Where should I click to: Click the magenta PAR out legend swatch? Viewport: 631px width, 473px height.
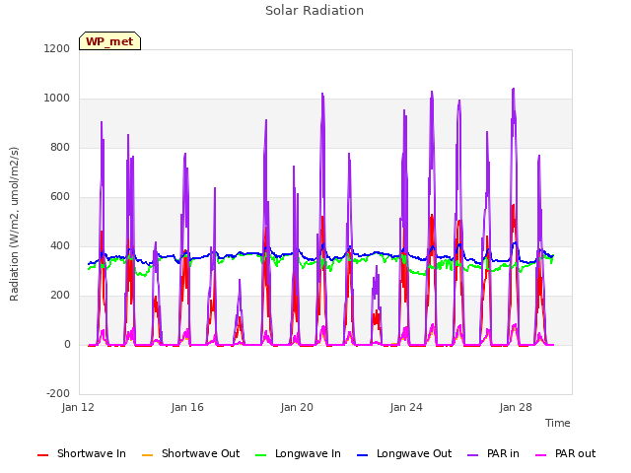541,455
